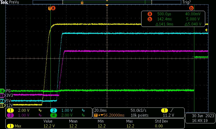Image resolution: width=216 pixels, height=129 pixels.
Task: Click the channel 2 5V ground marker
Action: coord(2,101)
